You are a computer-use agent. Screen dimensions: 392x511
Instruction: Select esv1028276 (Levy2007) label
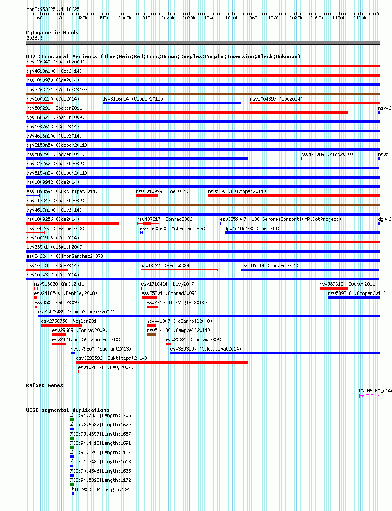(x=106, y=368)
